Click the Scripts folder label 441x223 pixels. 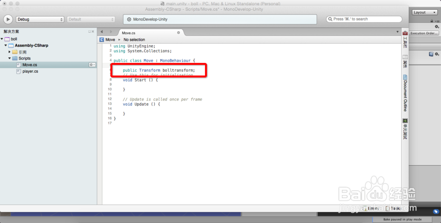pyautogui.click(x=24, y=58)
